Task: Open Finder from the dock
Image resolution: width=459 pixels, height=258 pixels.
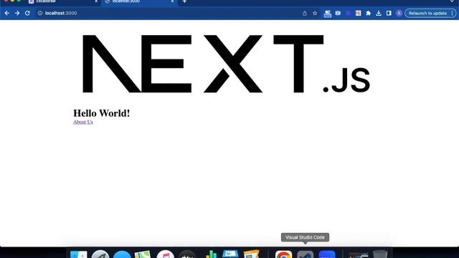Action: pos(78,254)
